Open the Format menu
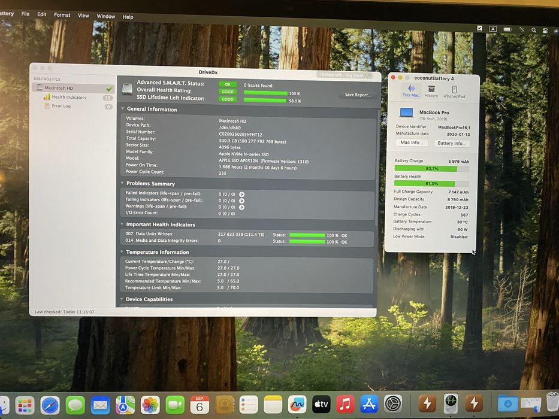Image resolution: width=559 pixels, height=419 pixels. pos(62,15)
